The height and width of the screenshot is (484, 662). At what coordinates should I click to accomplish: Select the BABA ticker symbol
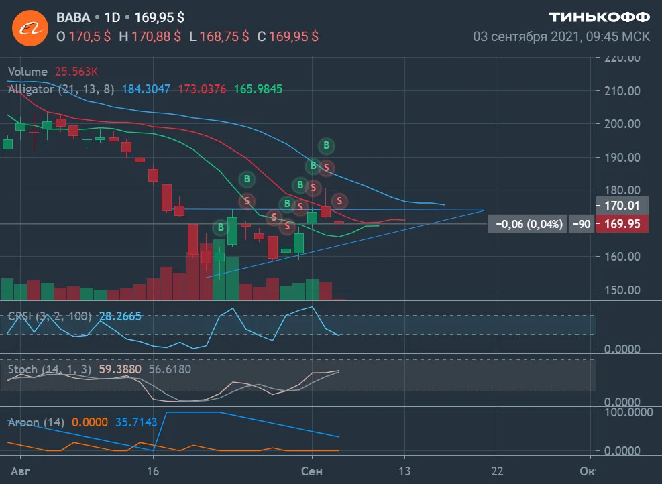(x=73, y=17)
